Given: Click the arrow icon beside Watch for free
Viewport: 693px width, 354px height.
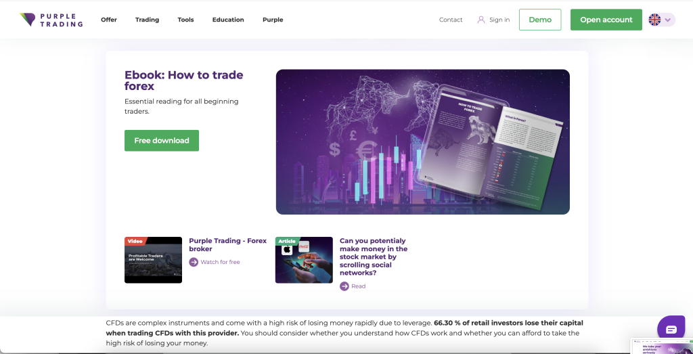Looking at the screenshot, I should point(194,262).
